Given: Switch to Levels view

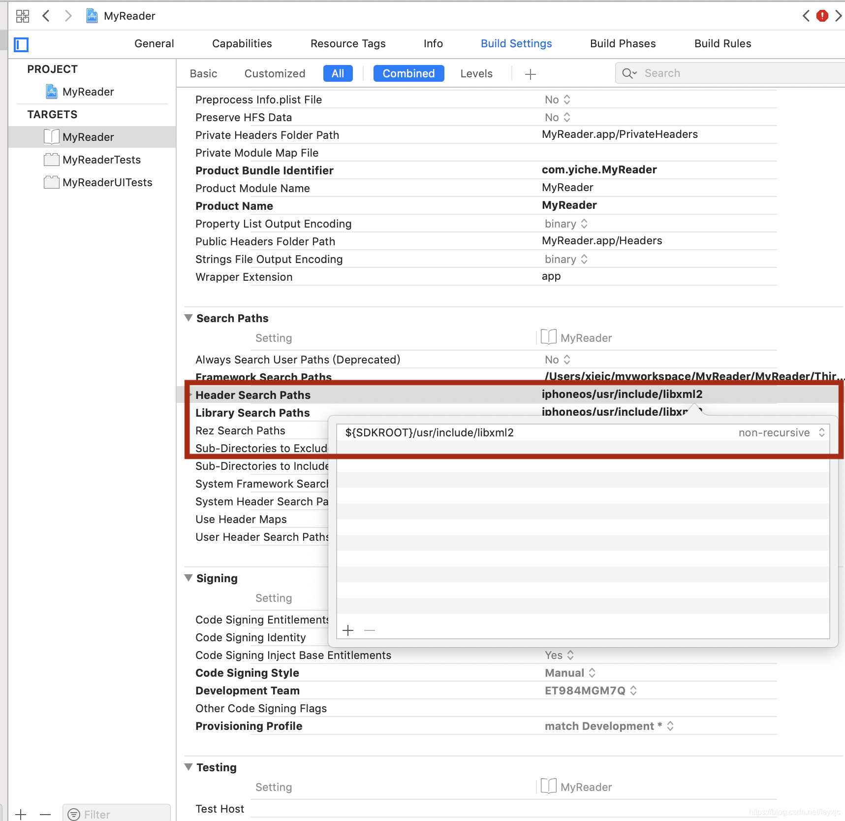Looking at the screenshot, I should [x=476, y=73].
